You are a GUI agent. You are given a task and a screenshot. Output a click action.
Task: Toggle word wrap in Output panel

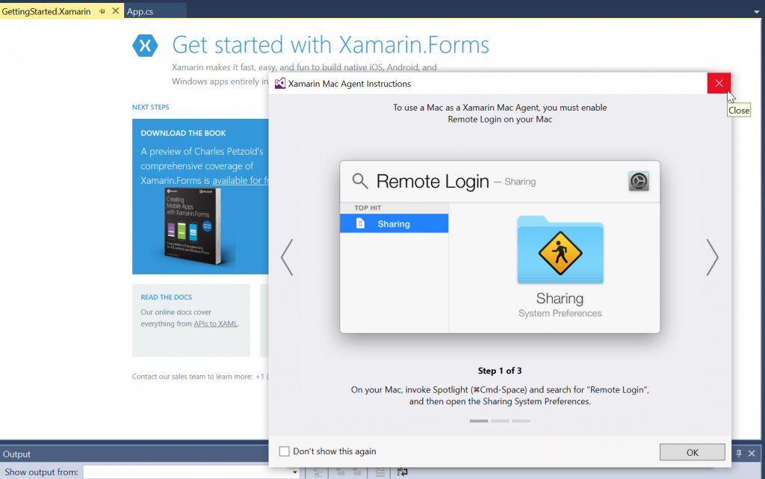pyautogui.click(x=402, y=472)
